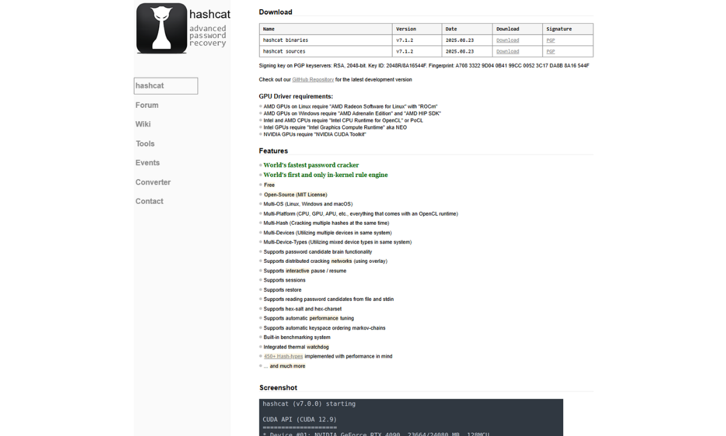Screen dimensions: 726x436
Task: Open the GitHub Repository link
Action: 313,79
